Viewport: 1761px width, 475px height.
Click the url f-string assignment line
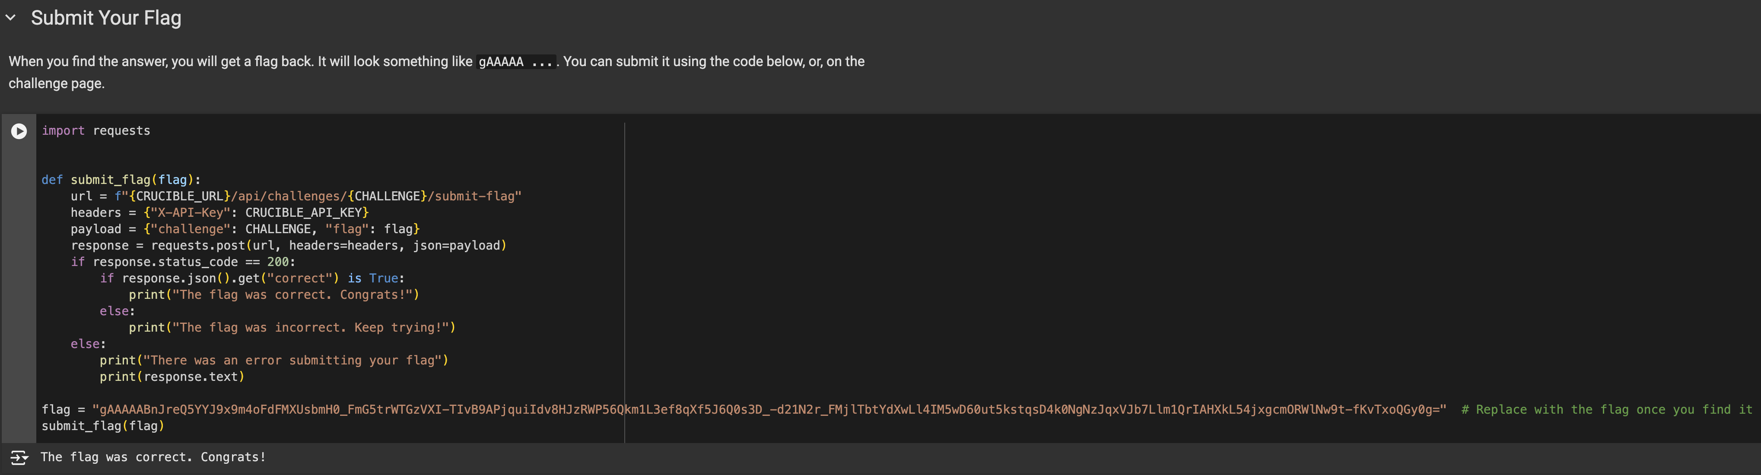tap(296, 196)
